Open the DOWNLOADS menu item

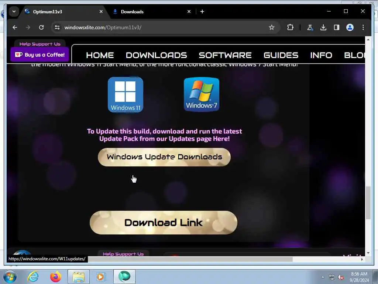point(156,55)
